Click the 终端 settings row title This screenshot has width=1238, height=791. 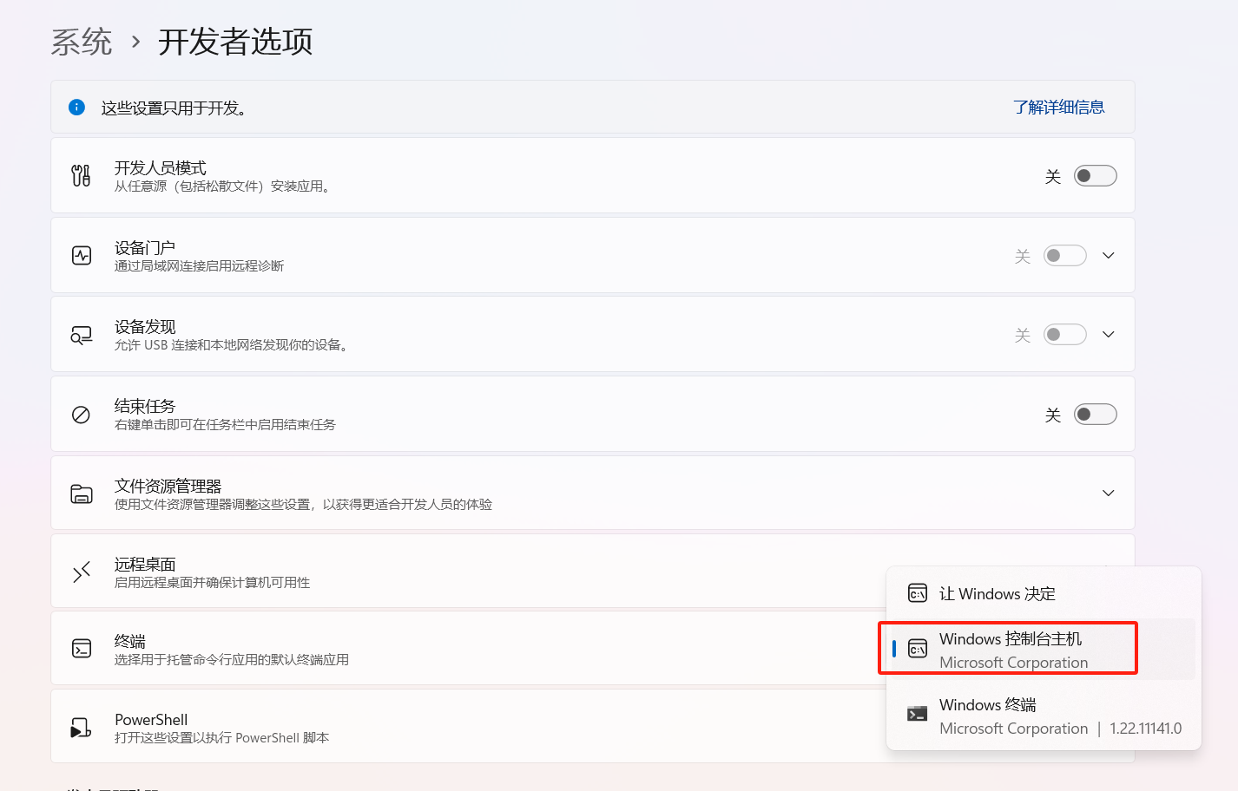[x=130, y=641]
